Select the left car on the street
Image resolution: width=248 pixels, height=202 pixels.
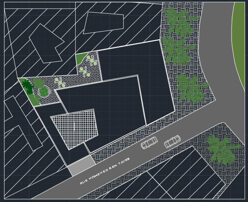[x=149, y=143]
